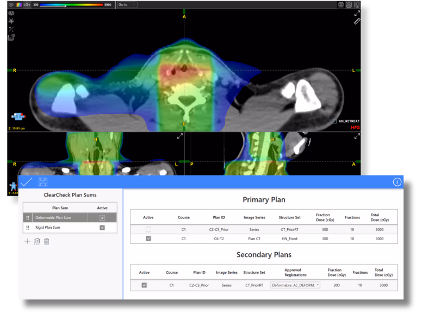The image size is (435, 326).
Task: Click the Z: 15.85 cm slice position label
Action: pos(17,128)
